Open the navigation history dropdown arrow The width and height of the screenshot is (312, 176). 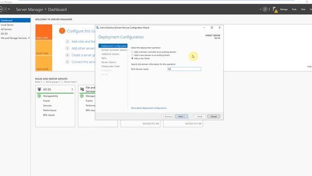(x=9, y=9)
